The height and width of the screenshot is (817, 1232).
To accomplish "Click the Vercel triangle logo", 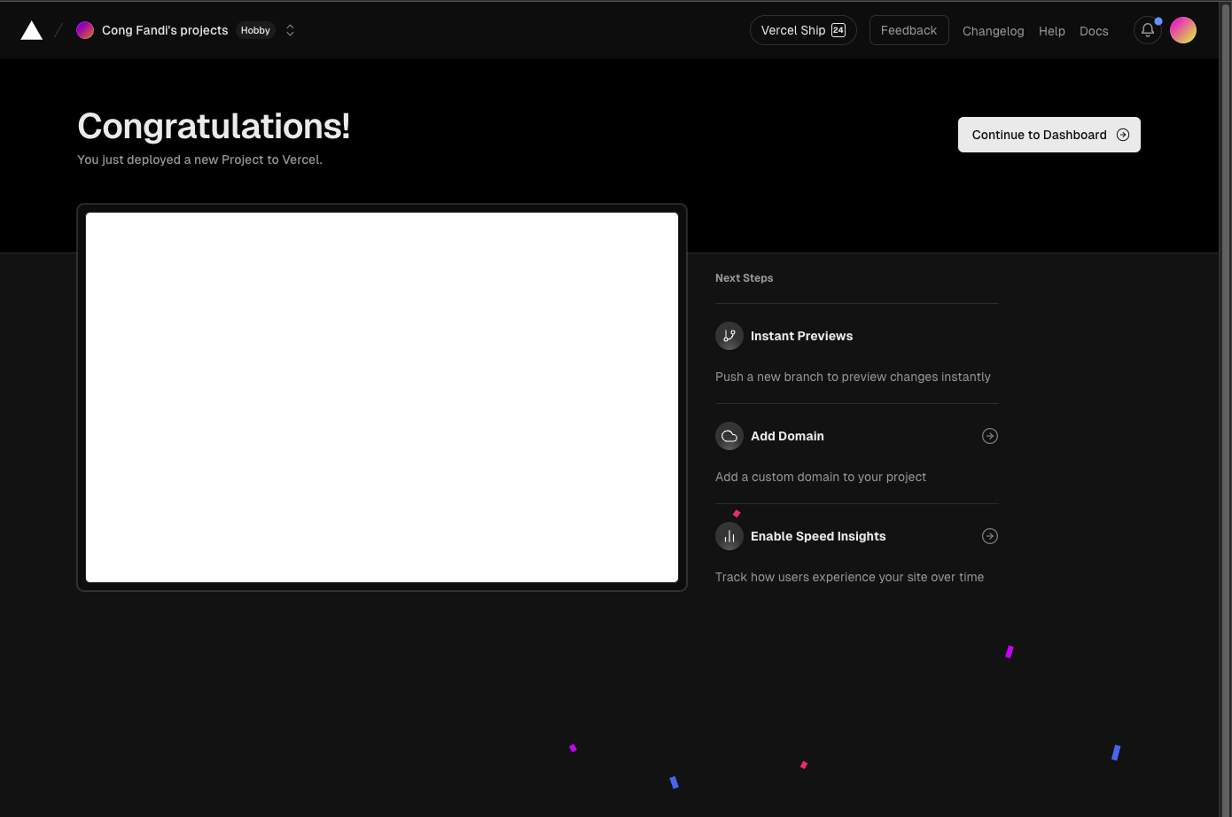I will click(x=32, y=31).
